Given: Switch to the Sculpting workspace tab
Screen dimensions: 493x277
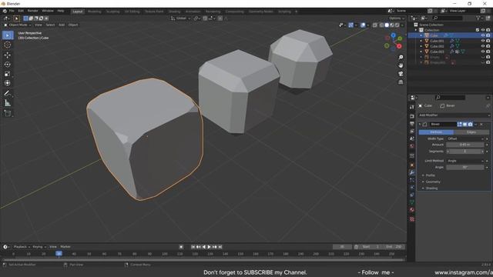Looking at the screenshot, I should (x=113, y=12).
